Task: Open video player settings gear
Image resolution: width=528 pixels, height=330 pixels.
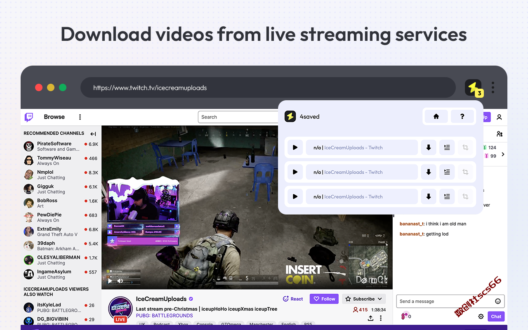Action: (364, 280)
